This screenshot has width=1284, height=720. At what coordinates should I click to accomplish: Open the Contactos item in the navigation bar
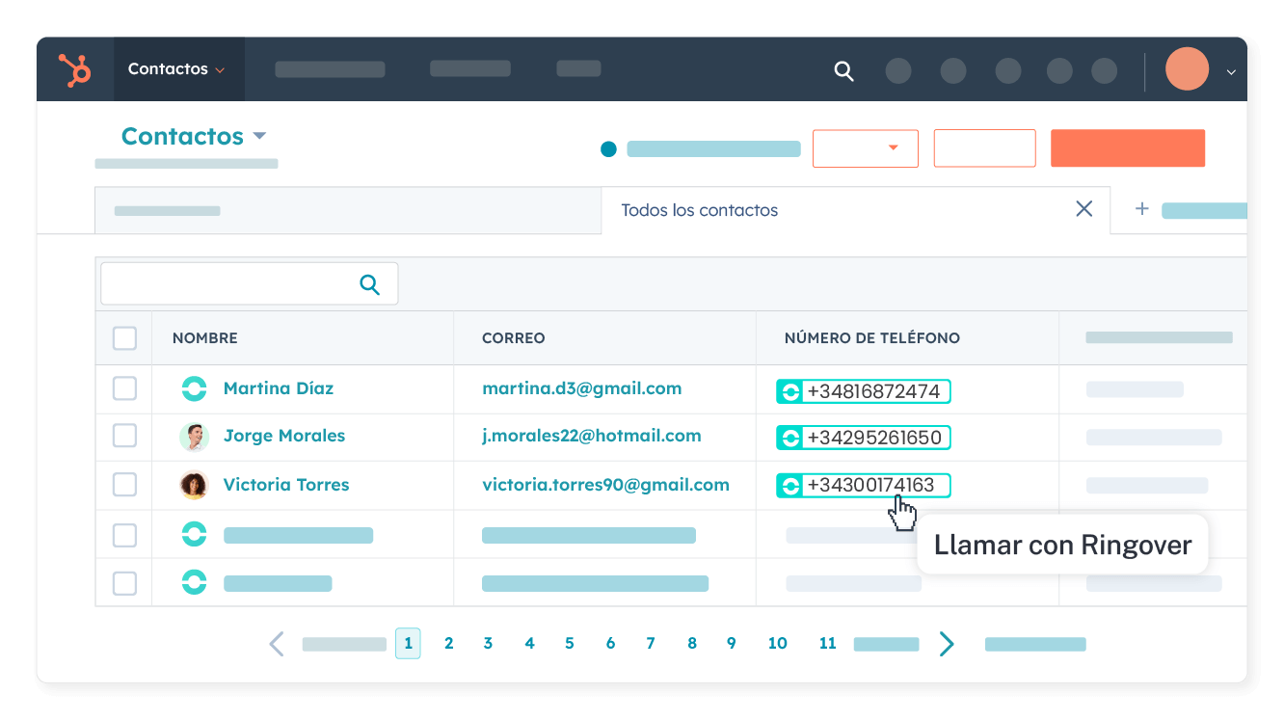(x=167, y=68)
